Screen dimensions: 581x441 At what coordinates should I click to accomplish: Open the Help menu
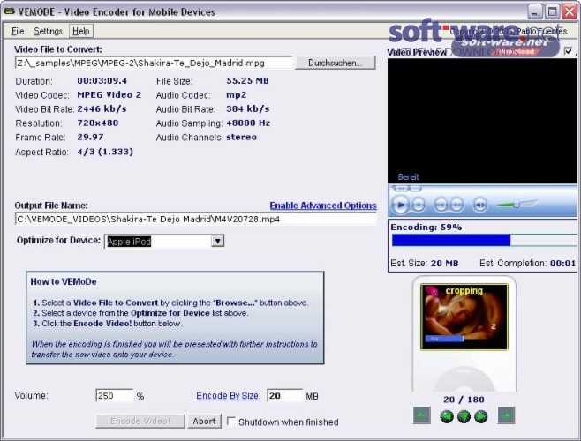80,31
